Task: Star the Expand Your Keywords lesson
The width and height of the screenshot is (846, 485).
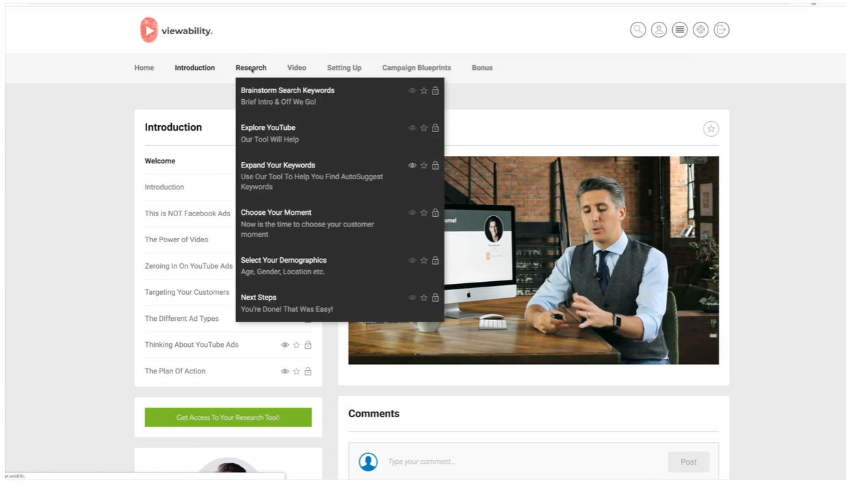Action: [x=424, y=166]
